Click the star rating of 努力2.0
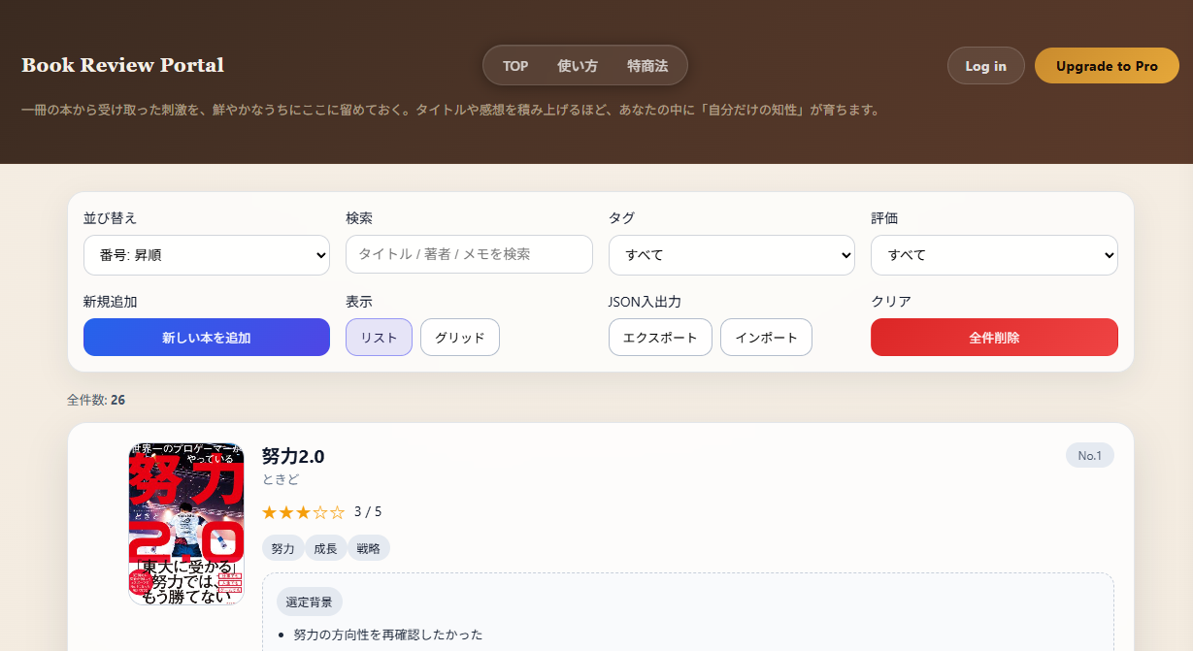 (303, 511)
